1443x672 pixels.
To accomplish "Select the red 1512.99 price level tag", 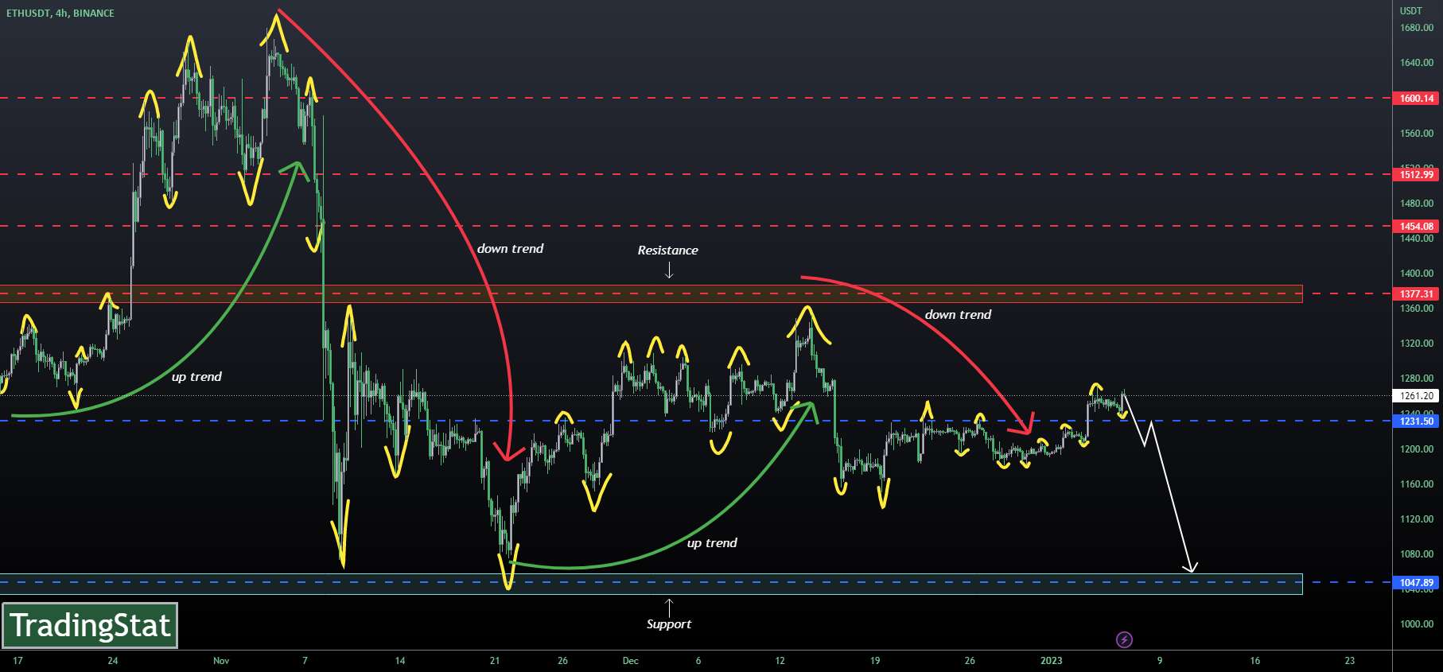I will pos(1416,175).
